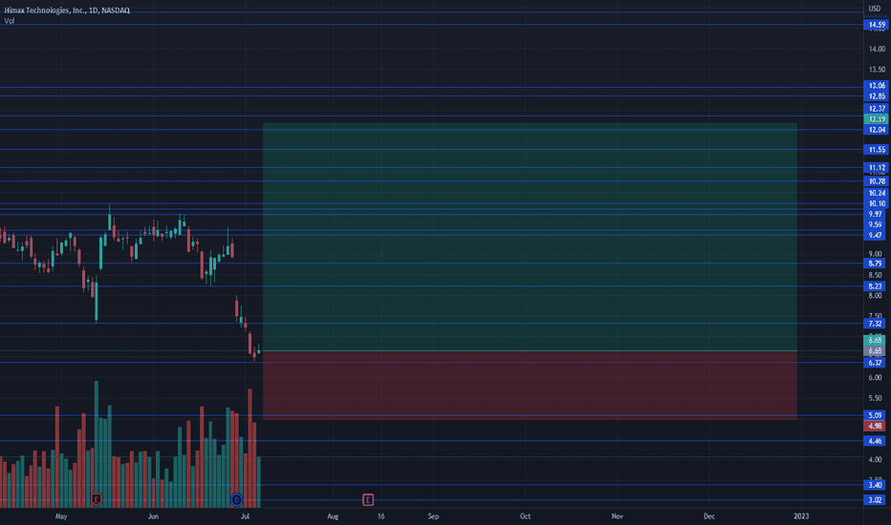Click the 6.00 price scale tick
Image resolution: width=891 pixels, height=525 pixels.
pyautogui.click(x=876, y=378)
